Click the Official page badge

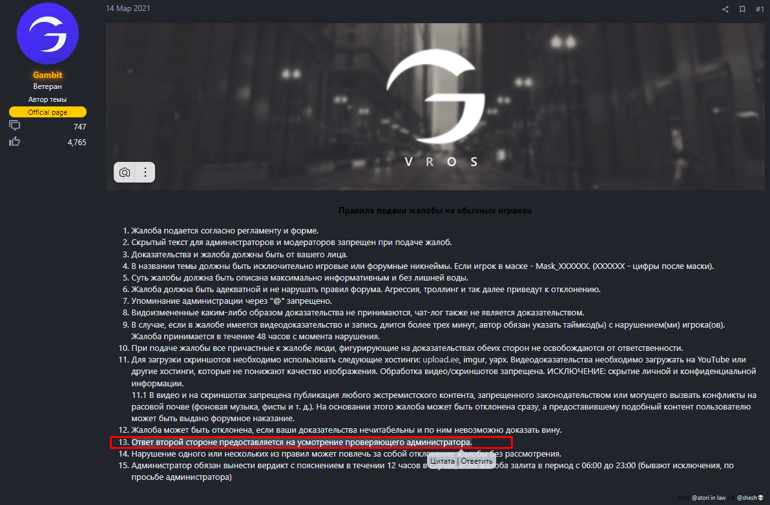click(48, 112)
